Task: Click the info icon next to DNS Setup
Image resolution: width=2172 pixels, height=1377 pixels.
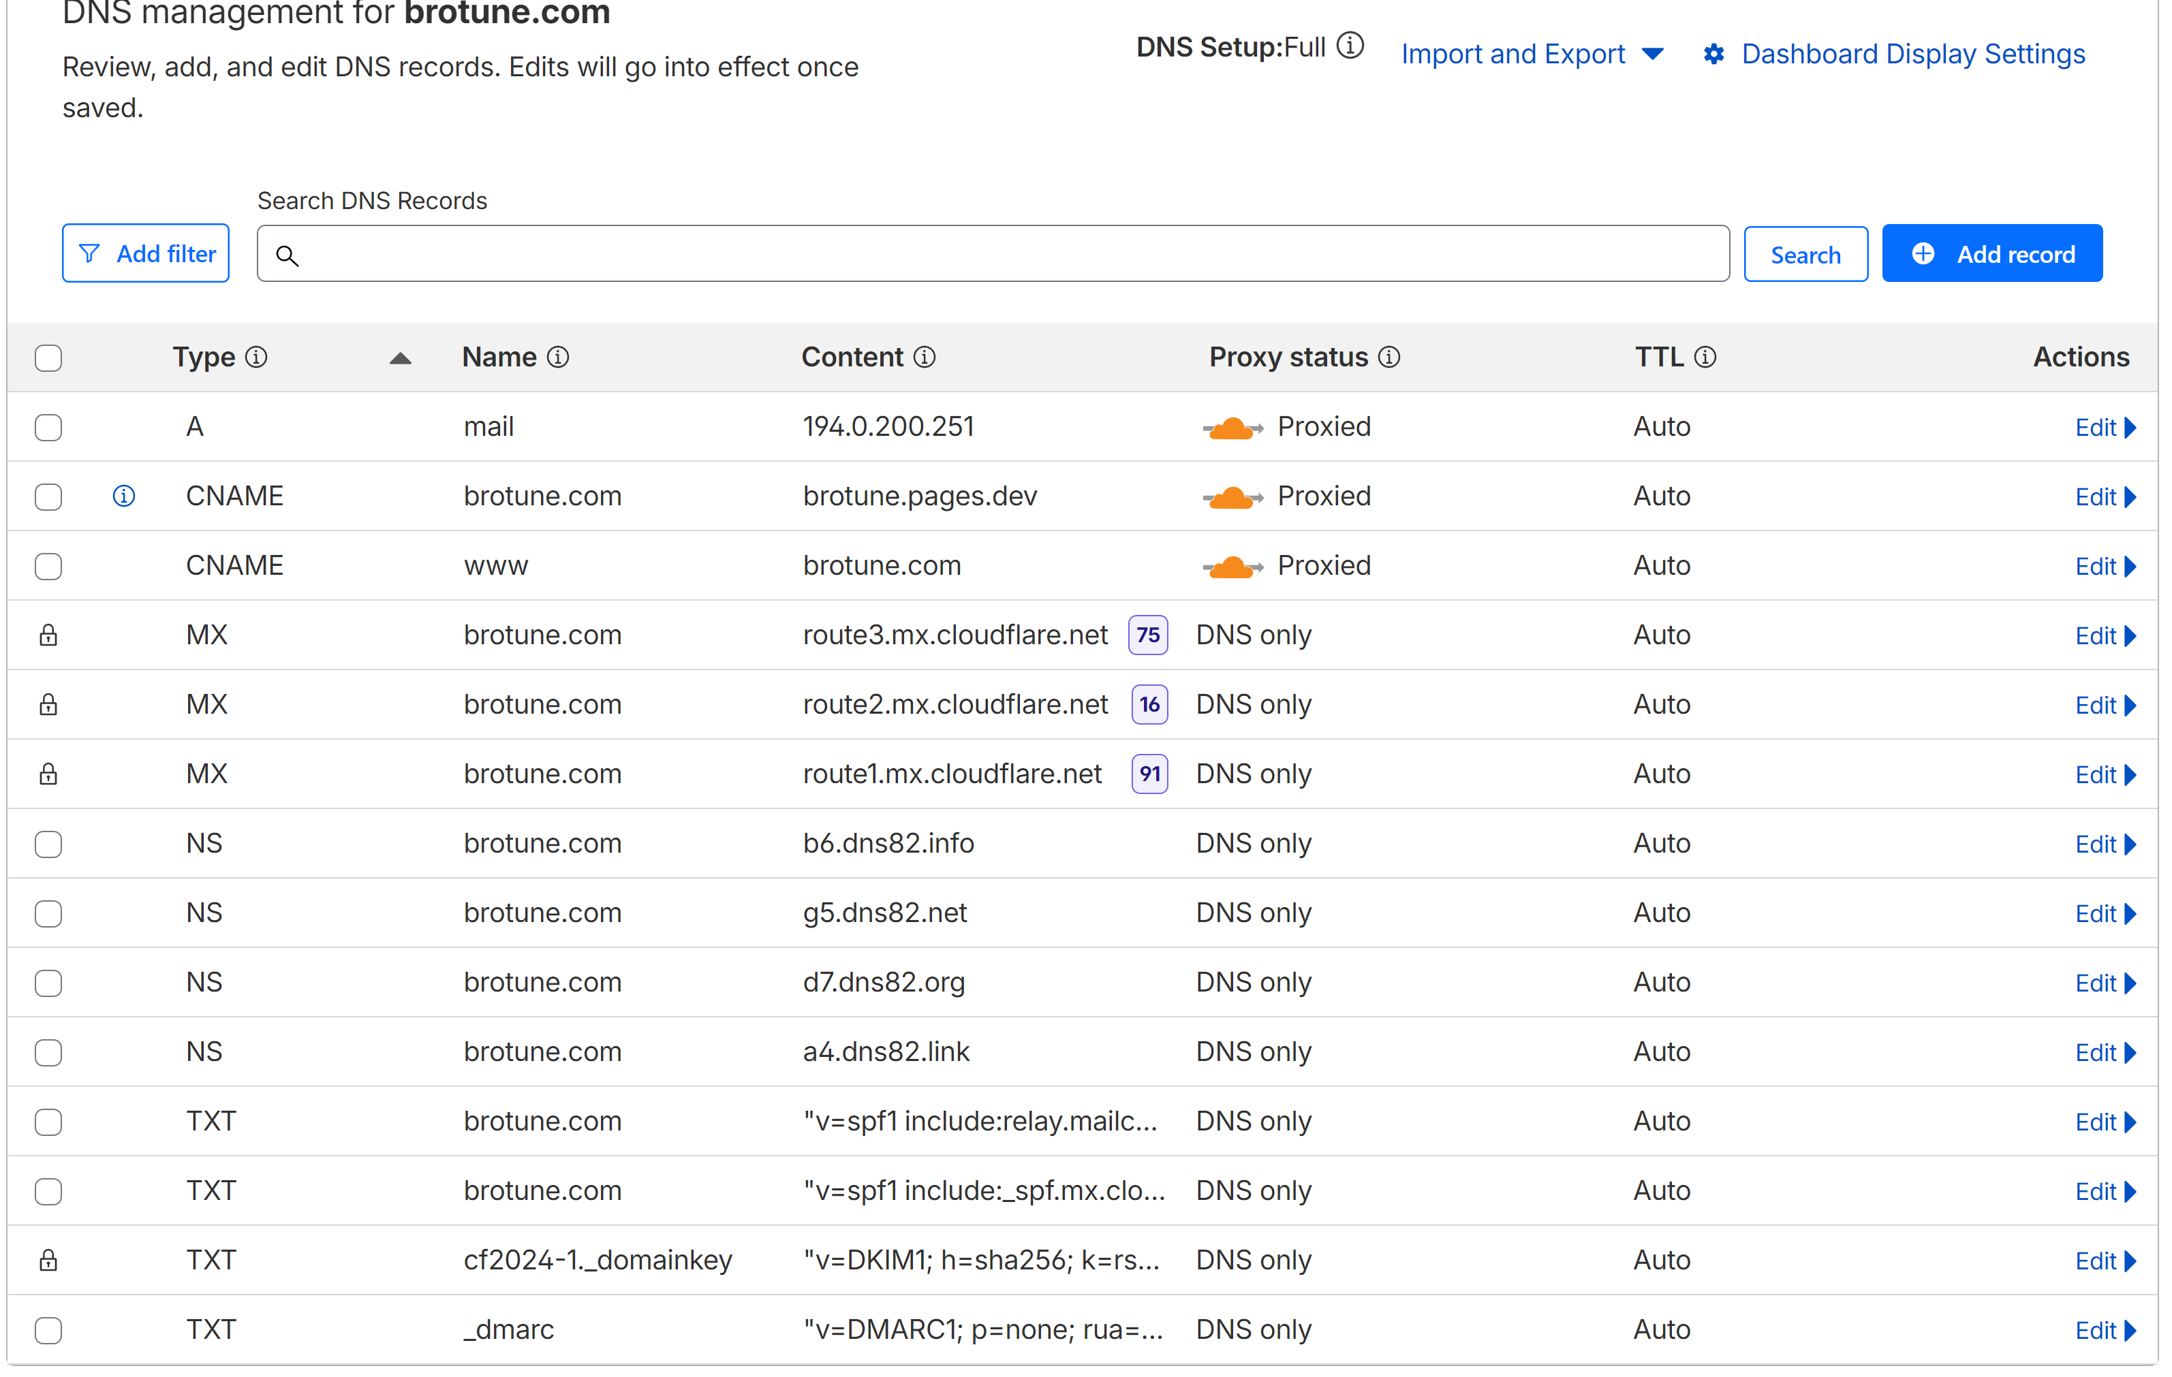Action: [1350, 45]
